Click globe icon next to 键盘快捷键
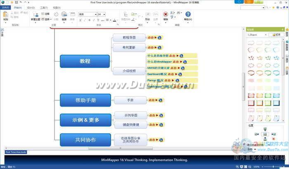 pos(161,125)
